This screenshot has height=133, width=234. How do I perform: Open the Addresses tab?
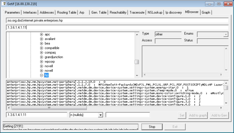[47, 12]
